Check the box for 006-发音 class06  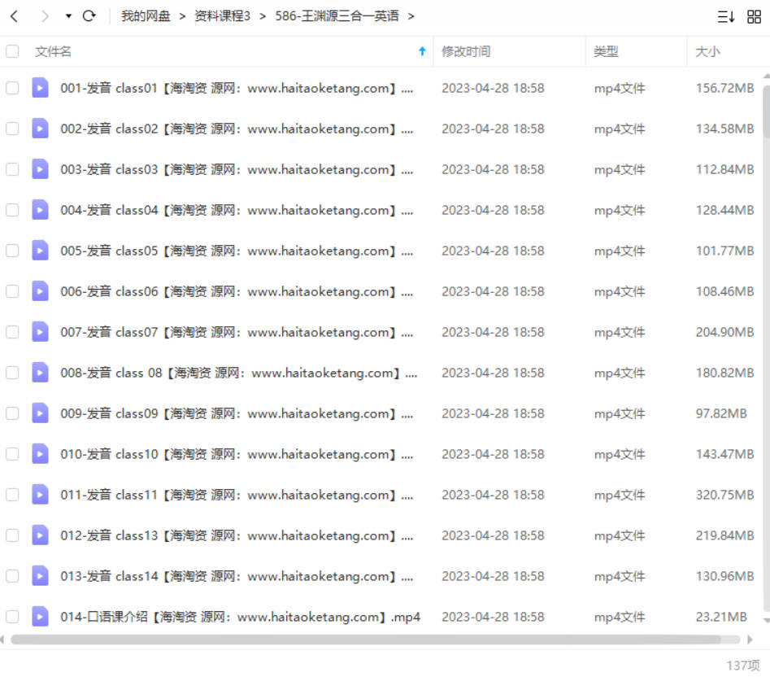pos(12,291)
